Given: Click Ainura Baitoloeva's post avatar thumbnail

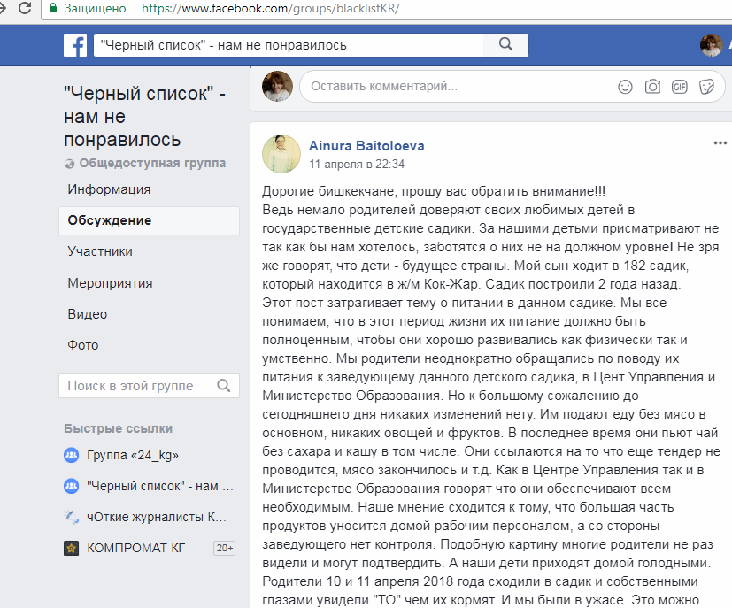Looking at the screenshot, I should 280,154.
